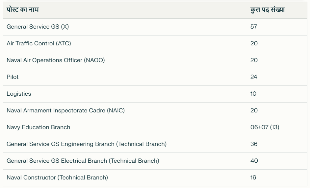The width and height of the screenshot is (310, 188).
Task: Click Naval Air Operations Officer (NAOO) text
Action: (x=56, y=60)
